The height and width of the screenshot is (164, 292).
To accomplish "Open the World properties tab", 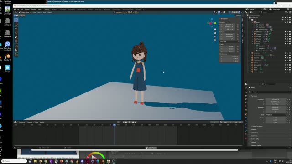I will pos(246,106).
